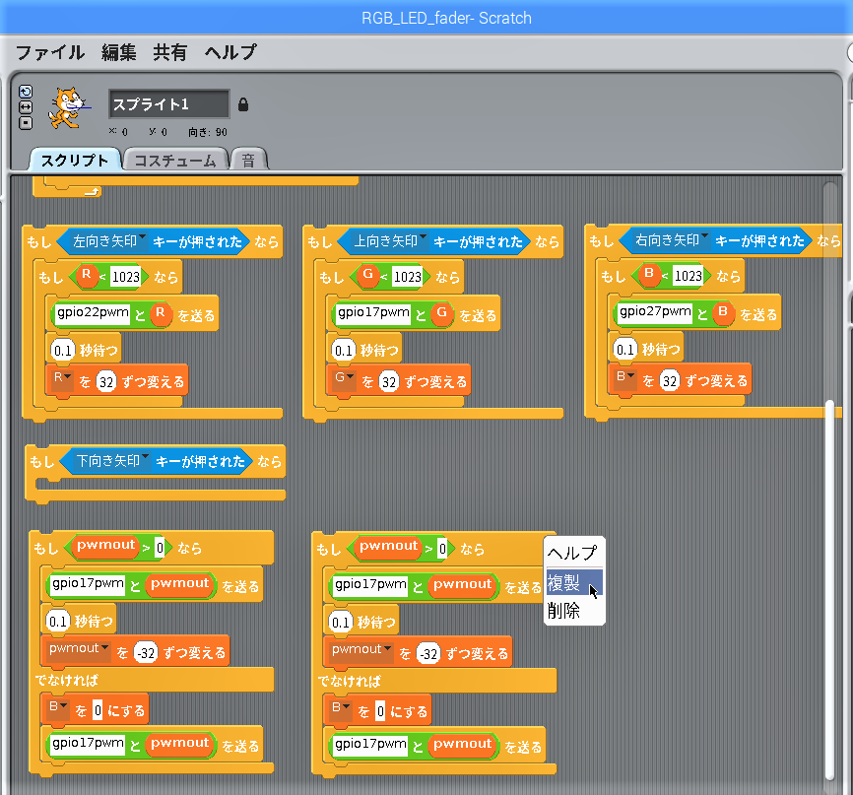Click the G variable reporter in the gpio17pwm block
Viewport: 853px width, 795px height.
click(441, 314)
